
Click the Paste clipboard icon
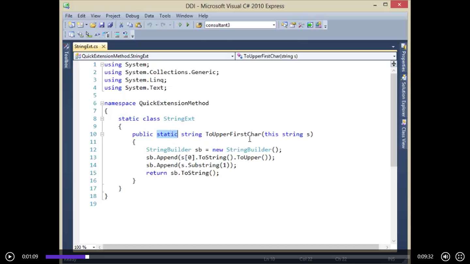pyautogui.click(x=138, y=25)
